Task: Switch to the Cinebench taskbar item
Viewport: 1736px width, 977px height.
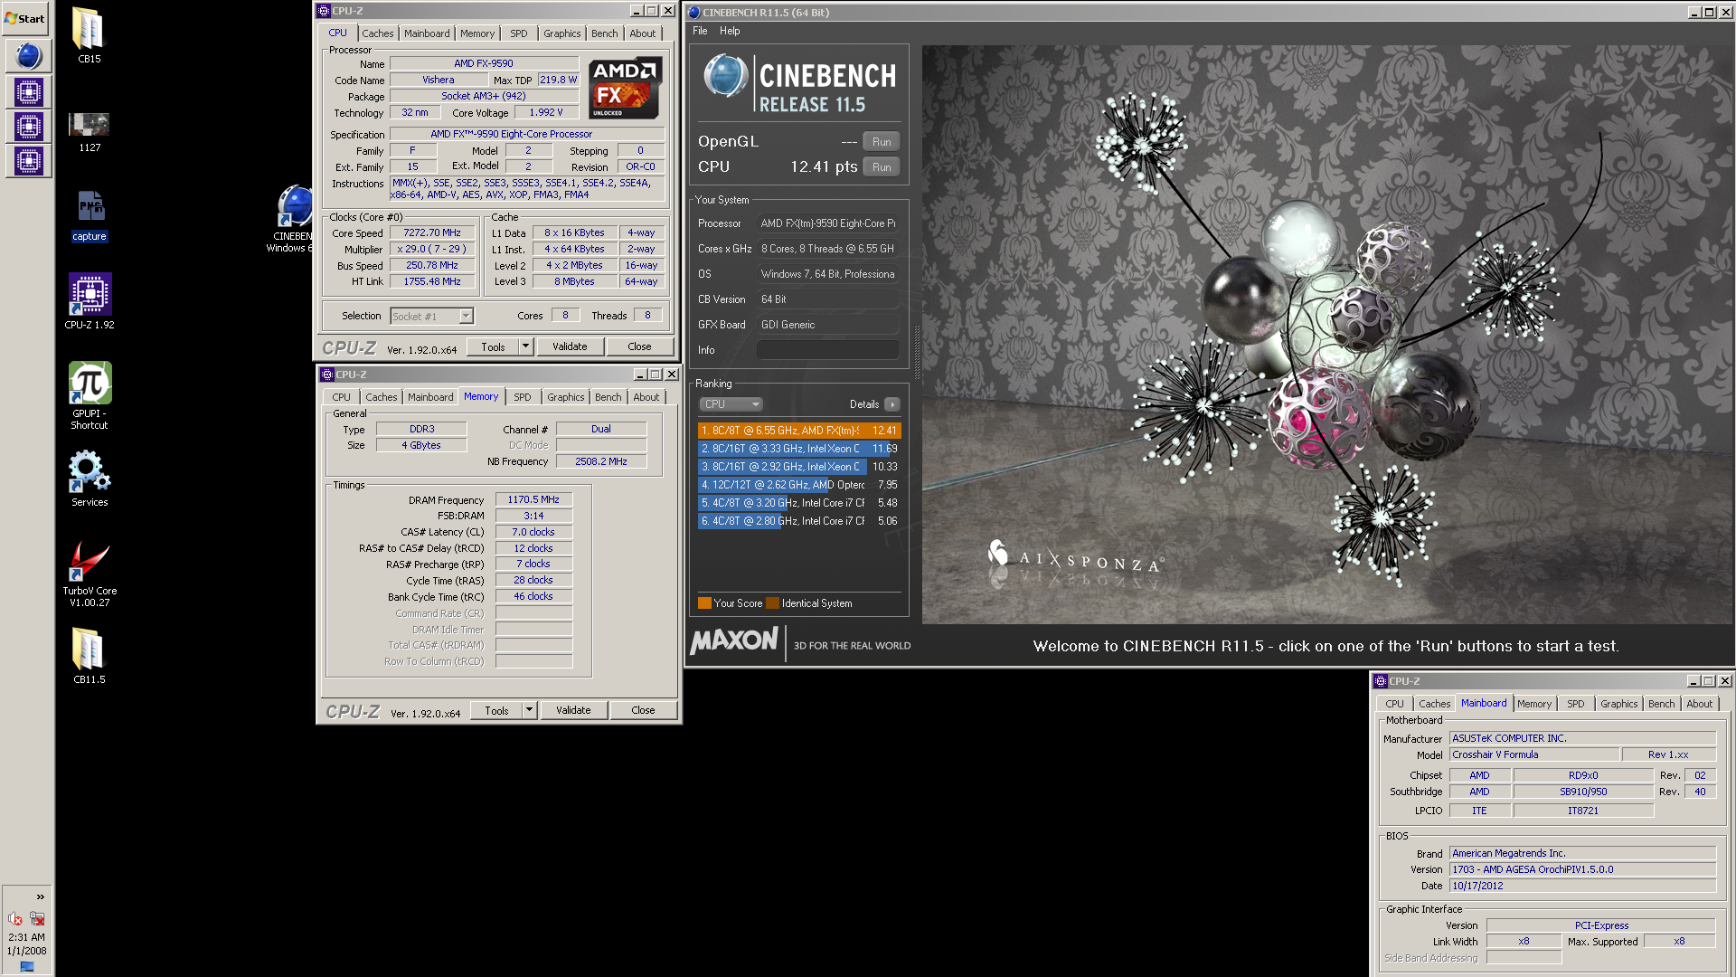Action: point(28,56)
